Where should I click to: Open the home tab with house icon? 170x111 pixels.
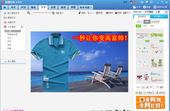click(5, 7)
